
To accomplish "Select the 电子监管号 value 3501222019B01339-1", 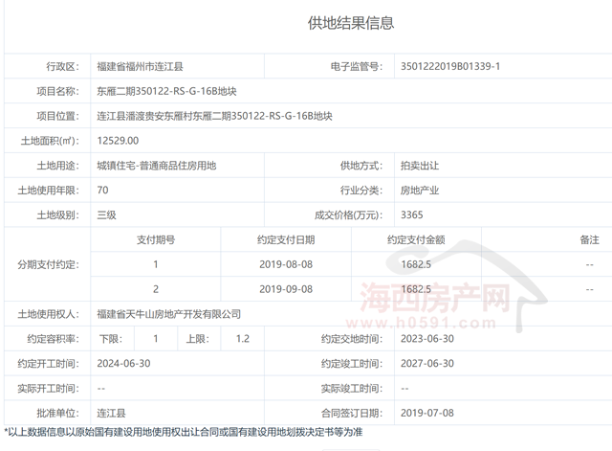I will point(450,66).
